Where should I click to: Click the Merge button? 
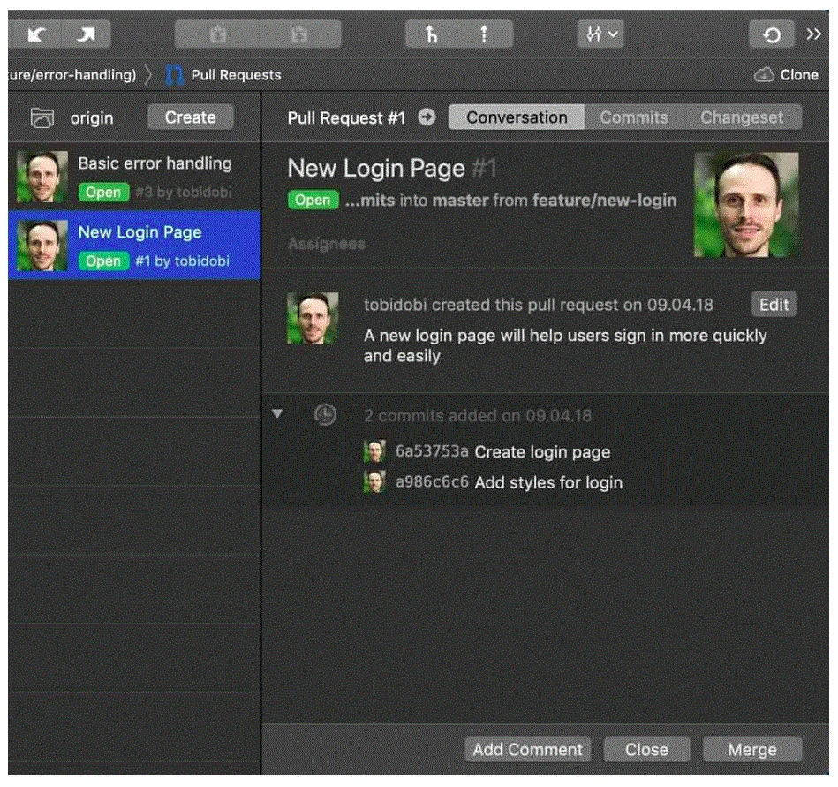pos(752,749)
